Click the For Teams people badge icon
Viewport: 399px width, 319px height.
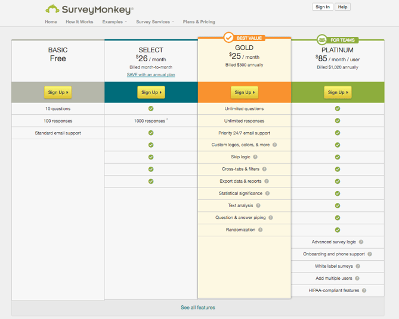pyautogui.click(x=322, y=40)
